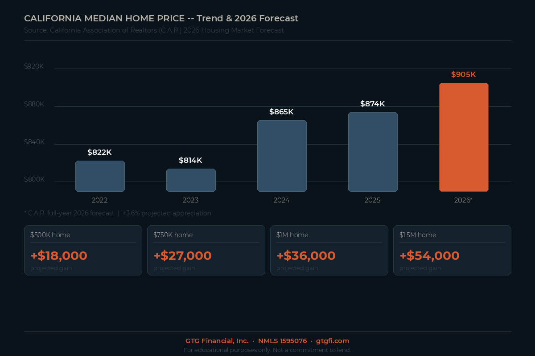Click the $920K y-axis label
The image size is (535, 356).
(x=34, y=66)
